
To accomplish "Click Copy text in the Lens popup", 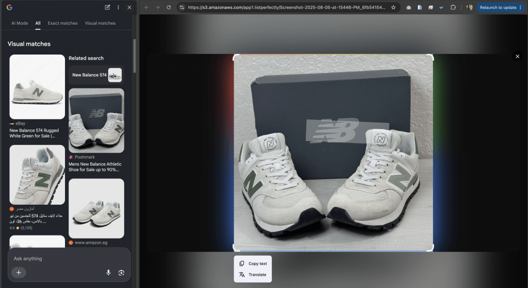I will pos(253,263).
